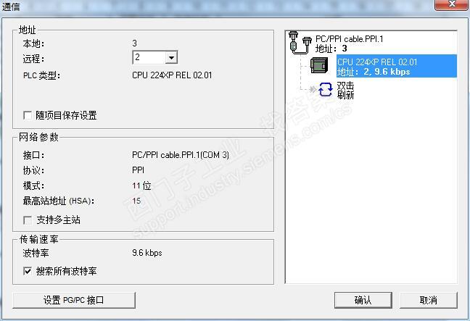This screenshot has width=470, height=321.
Task: Toggle 支持多主站 checkbox
Action: click(x=28, y=220)
